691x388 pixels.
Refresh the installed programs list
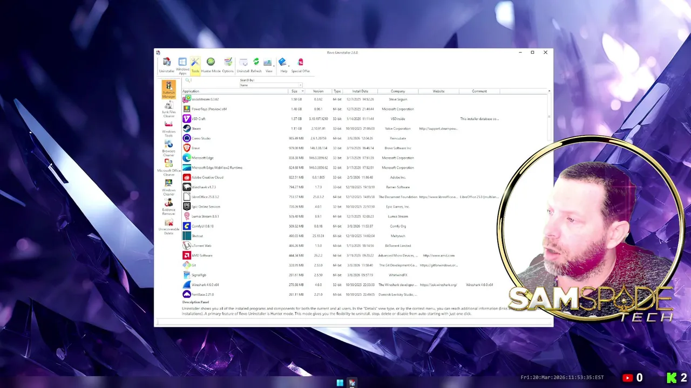pyautogui.click(x=256, y=65)
